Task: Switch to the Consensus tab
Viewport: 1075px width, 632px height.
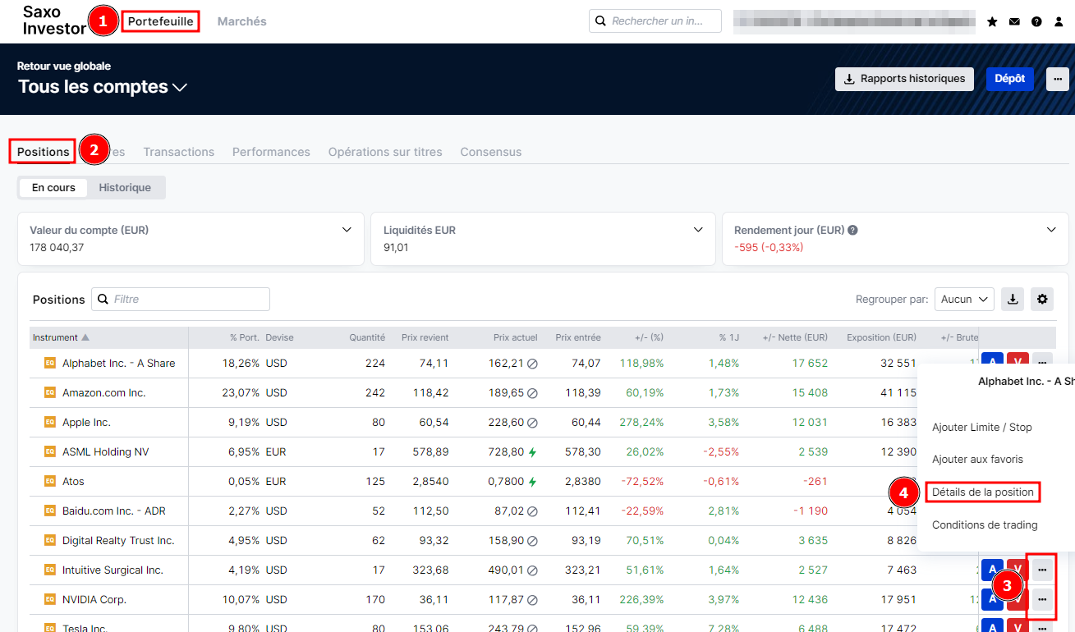Action: (x=490, y=152)
